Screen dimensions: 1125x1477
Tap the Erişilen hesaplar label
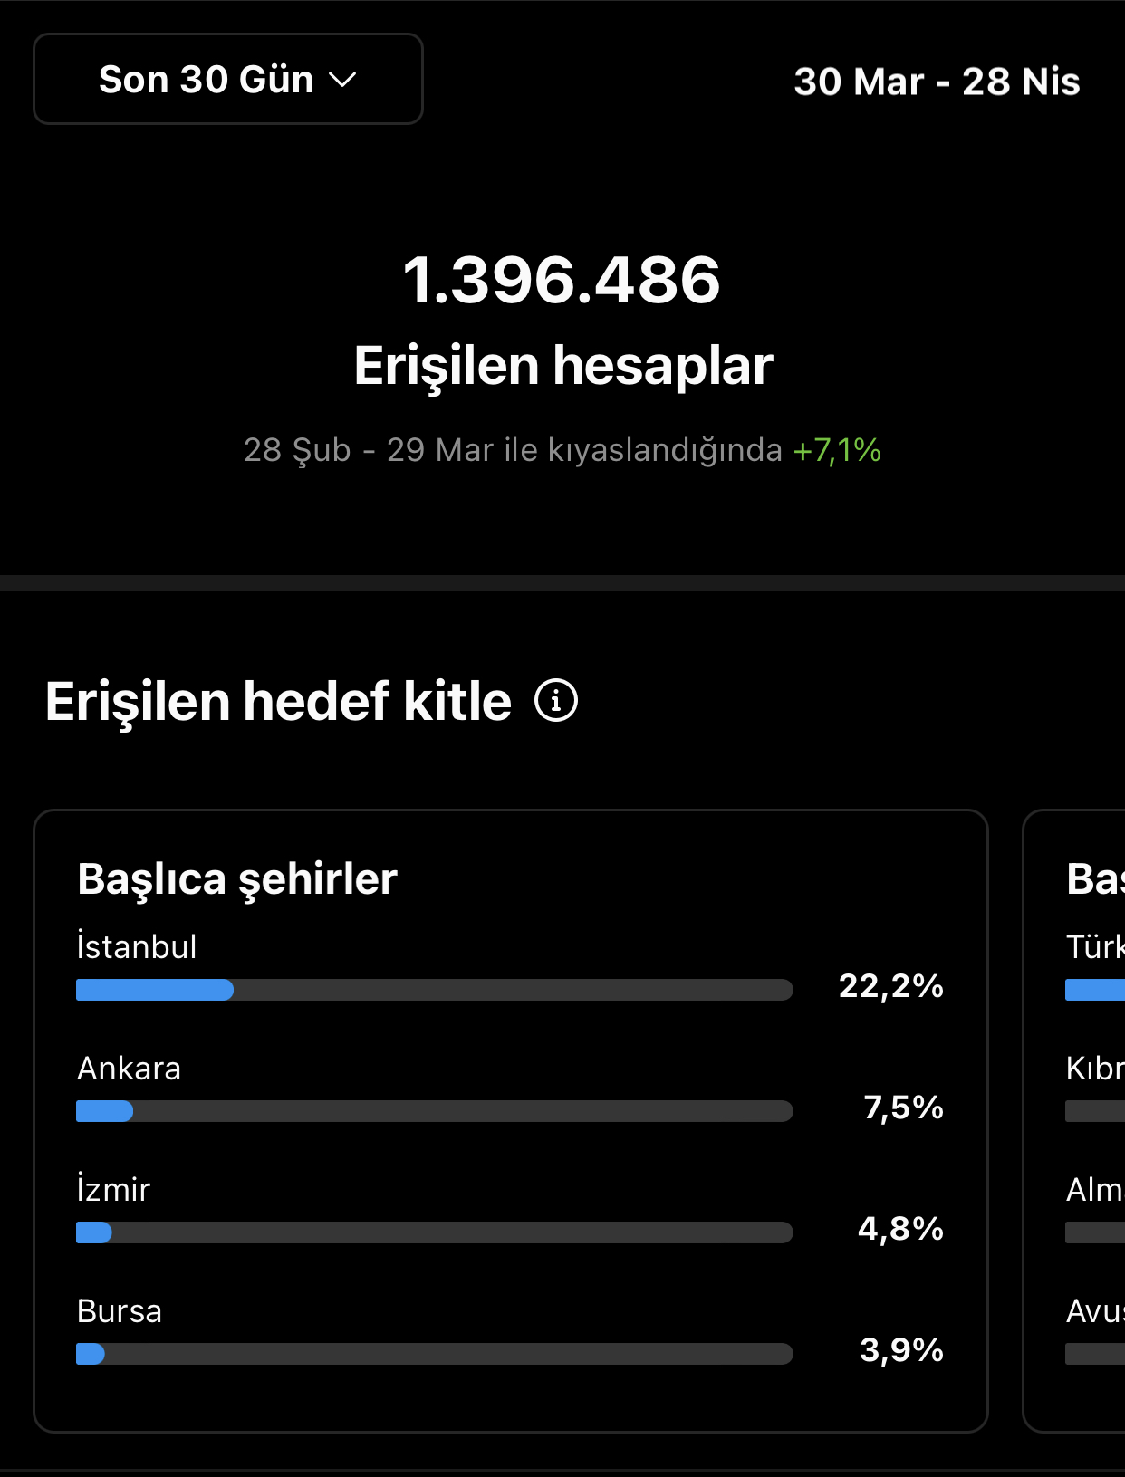pos(563,366)
